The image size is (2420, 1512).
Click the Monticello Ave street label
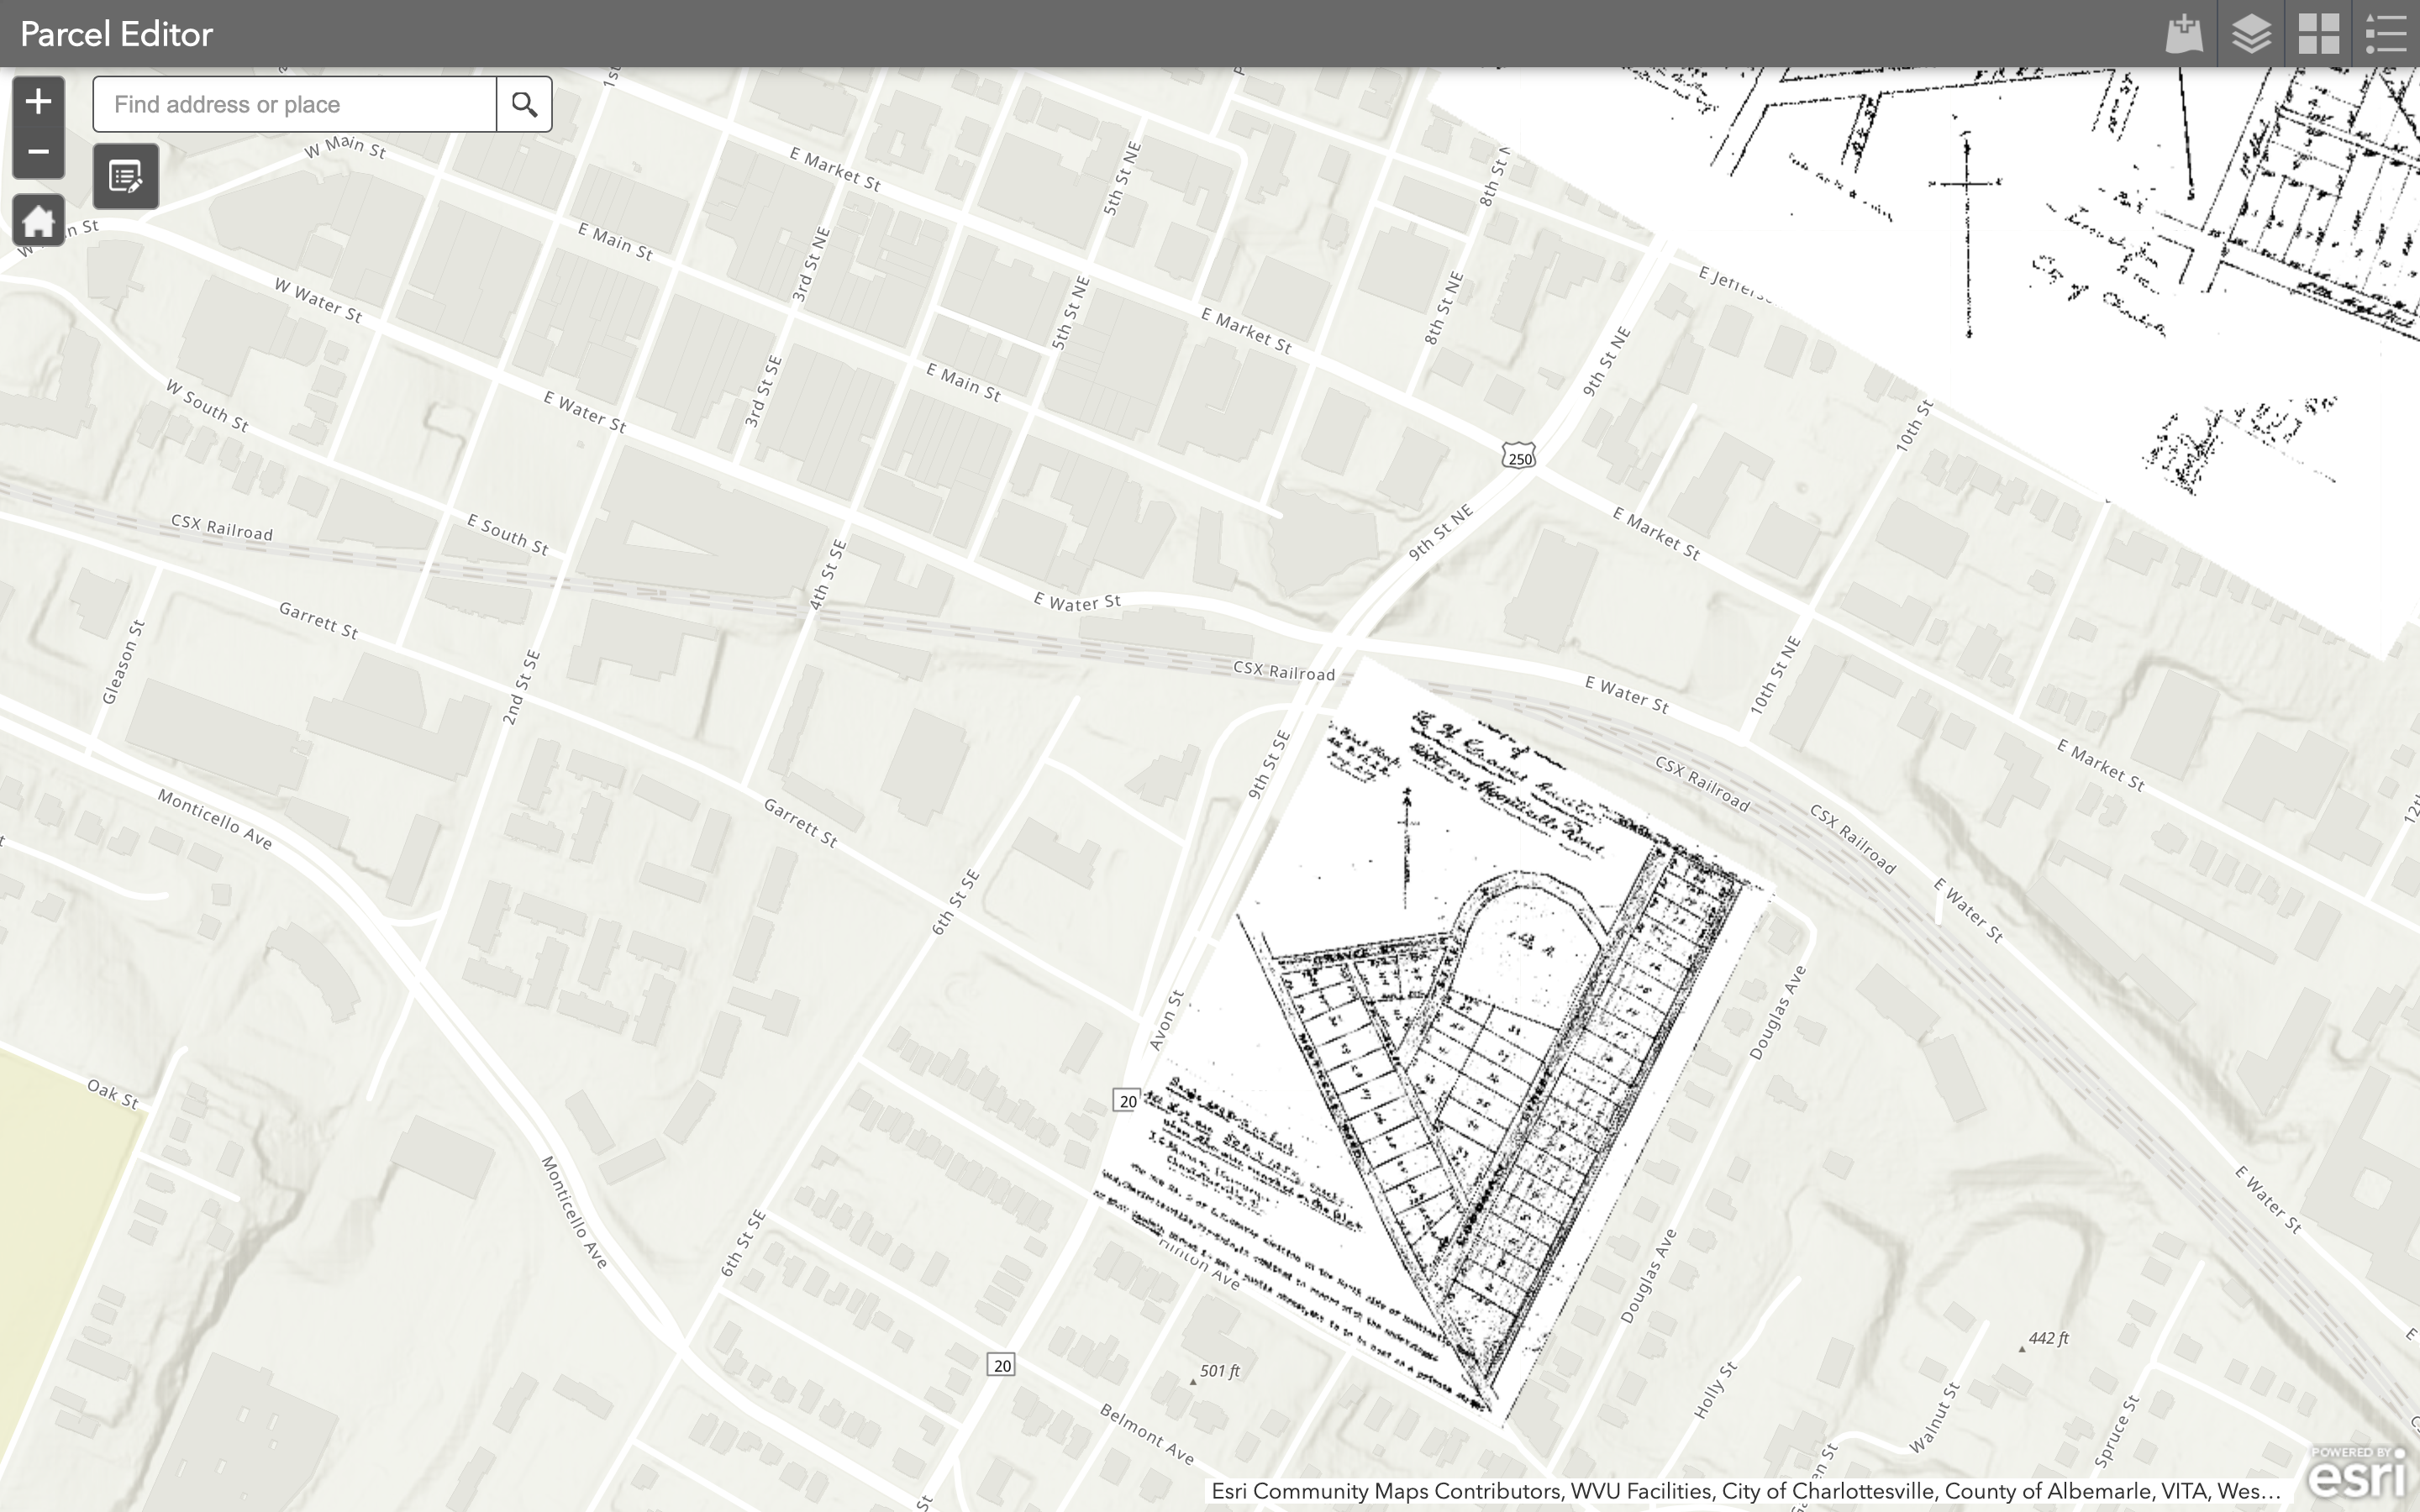point(214,819)
